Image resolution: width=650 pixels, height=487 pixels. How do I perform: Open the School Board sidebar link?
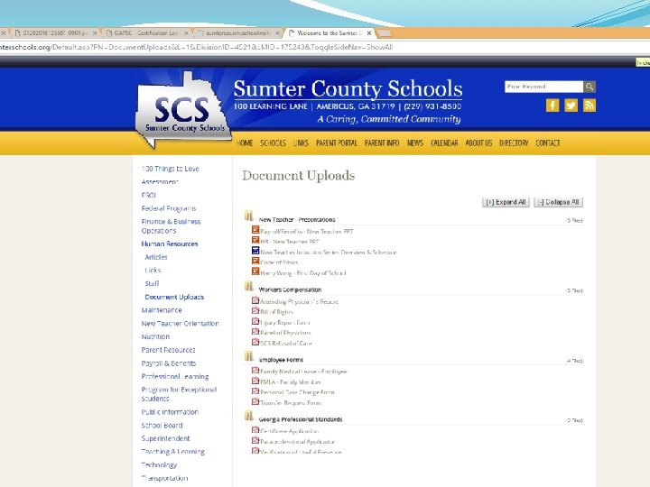(x=162, y=426)
